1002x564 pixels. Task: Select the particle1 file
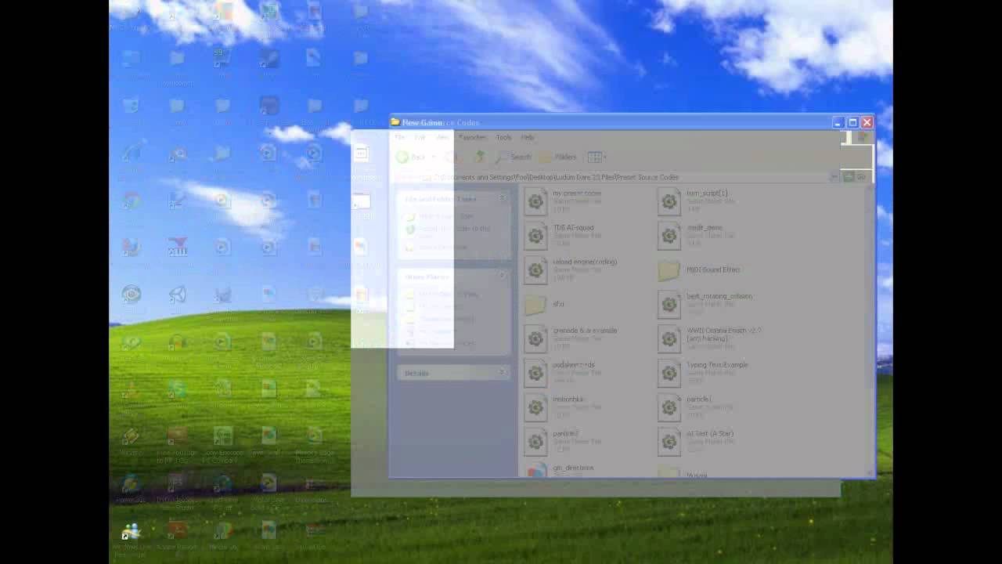point(695,407)
